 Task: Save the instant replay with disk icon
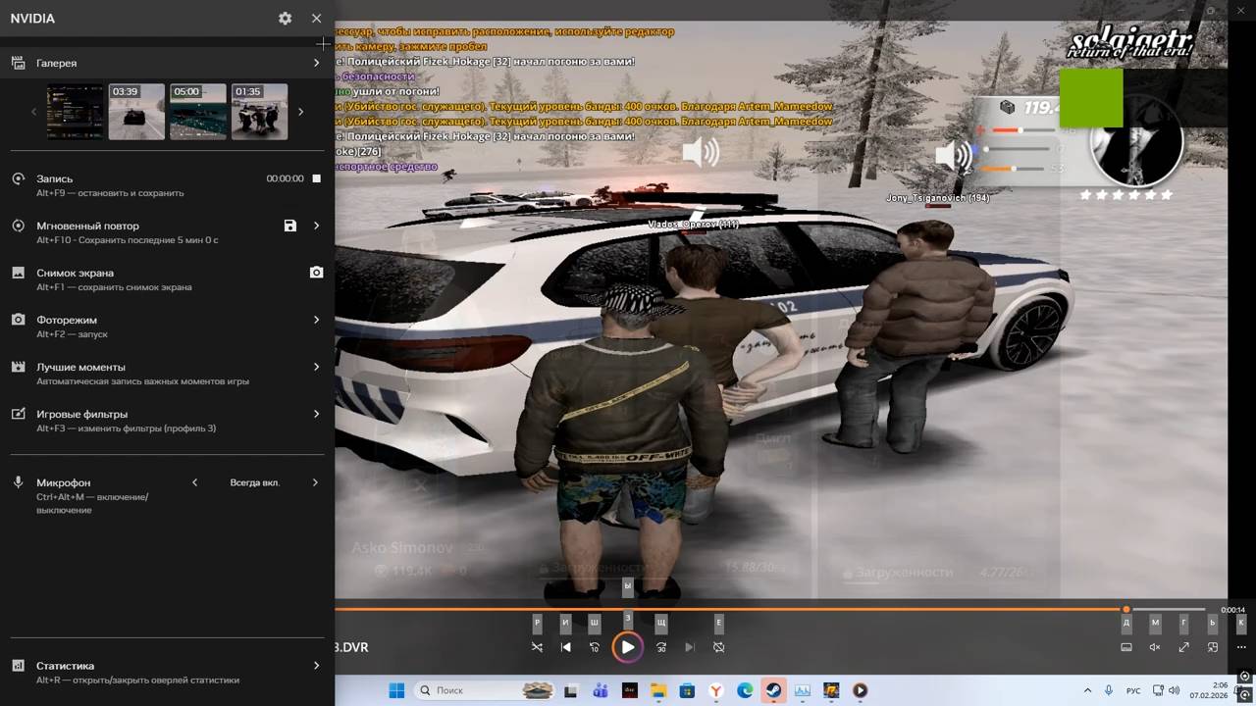coord(289,226)
